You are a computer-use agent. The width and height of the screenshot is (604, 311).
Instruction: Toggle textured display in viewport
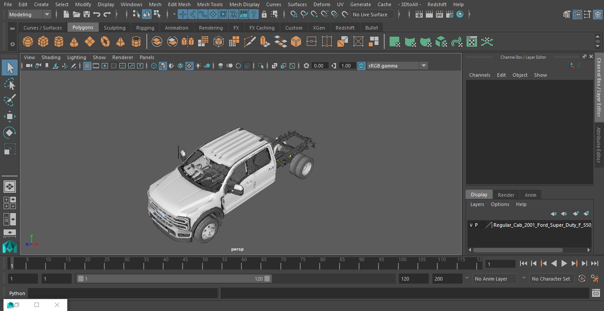pyautogui.click(x=189, y=66)
